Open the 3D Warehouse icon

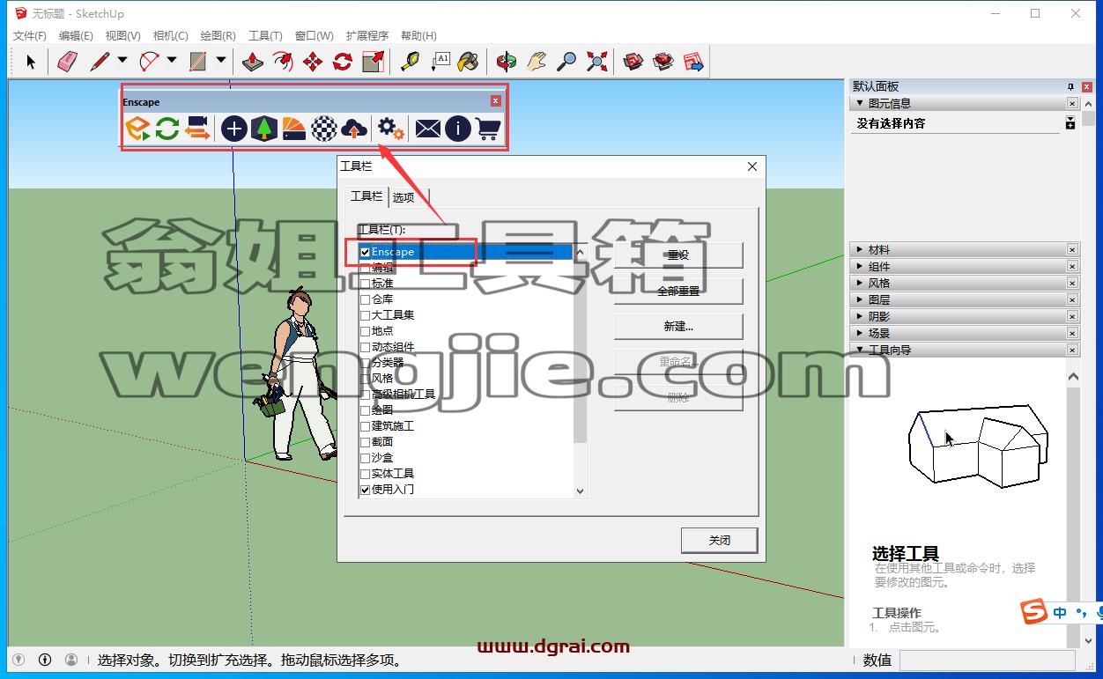click(633, 61)
